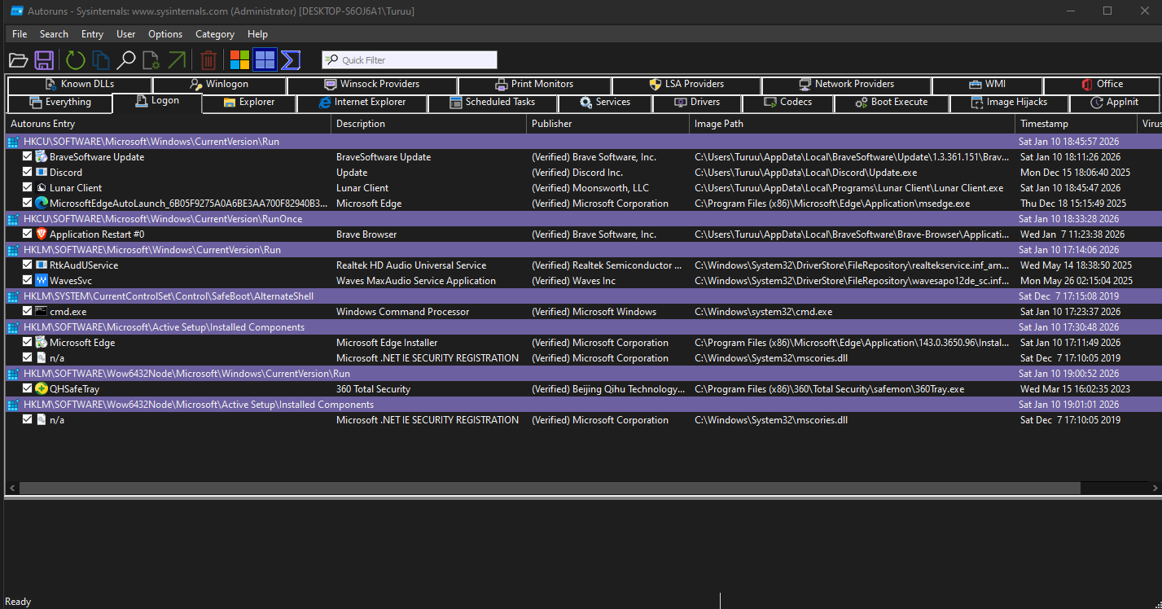Open the Search menu
1162x609 pixels.
tap(54, 34)
